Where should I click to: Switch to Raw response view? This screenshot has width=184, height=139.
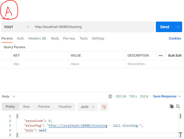click(26, 107)
